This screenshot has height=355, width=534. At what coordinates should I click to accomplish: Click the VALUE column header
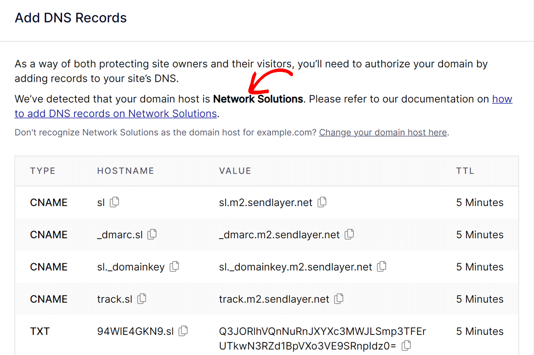click(235, 171)
